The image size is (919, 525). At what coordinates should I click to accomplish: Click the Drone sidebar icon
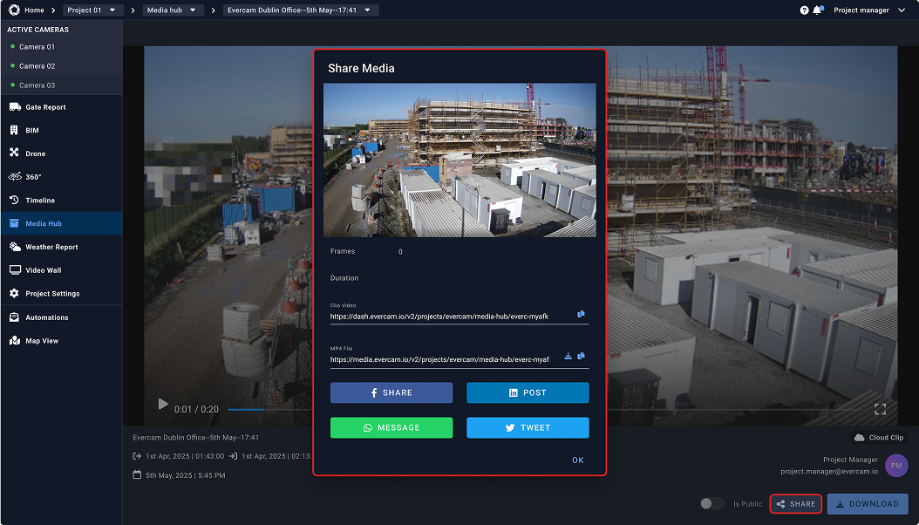coord(13,153)
